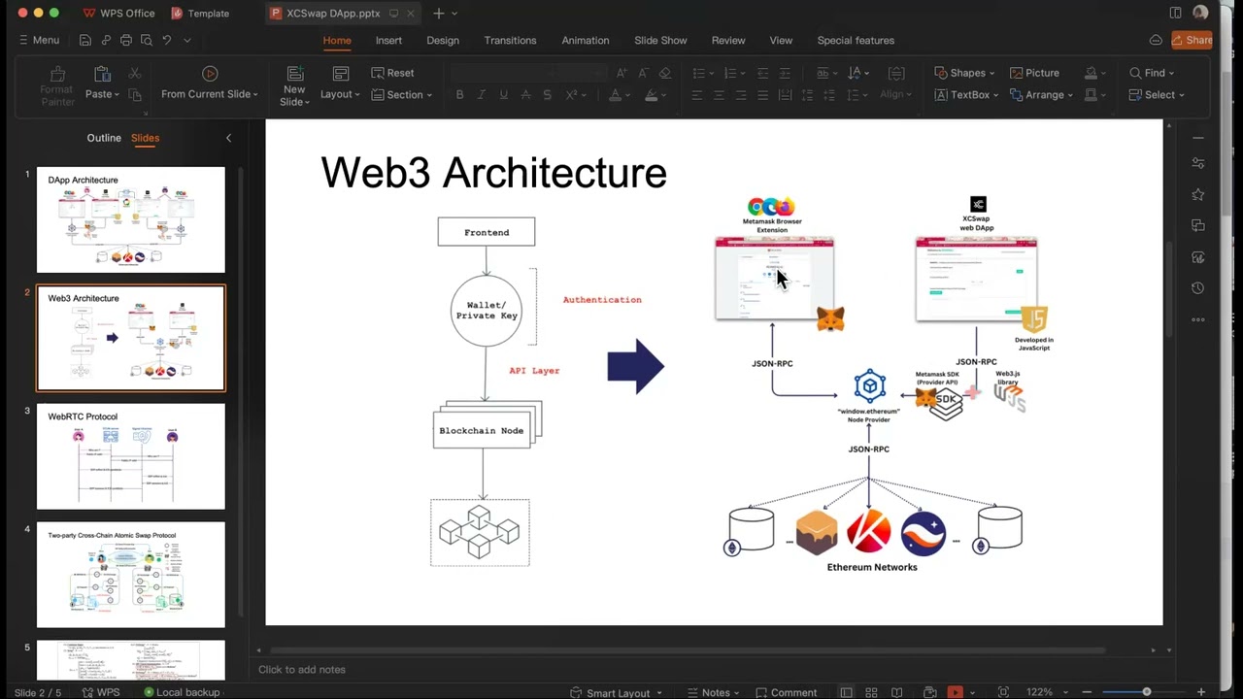Open the Layout dropdown

340,94
